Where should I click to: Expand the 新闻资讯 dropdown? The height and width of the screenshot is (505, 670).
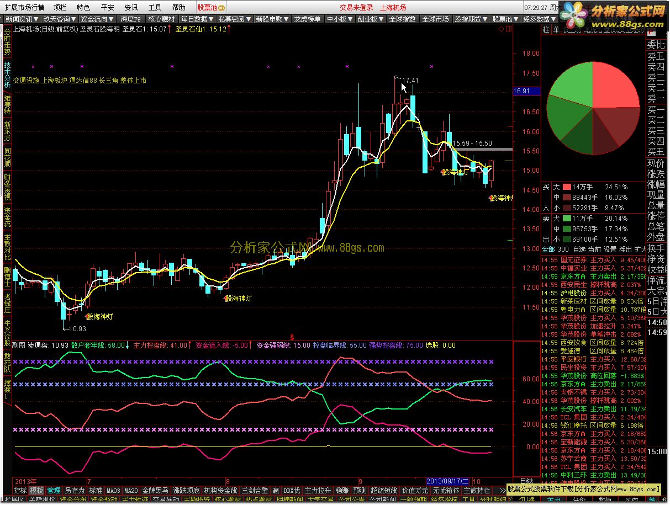point(22,19)
